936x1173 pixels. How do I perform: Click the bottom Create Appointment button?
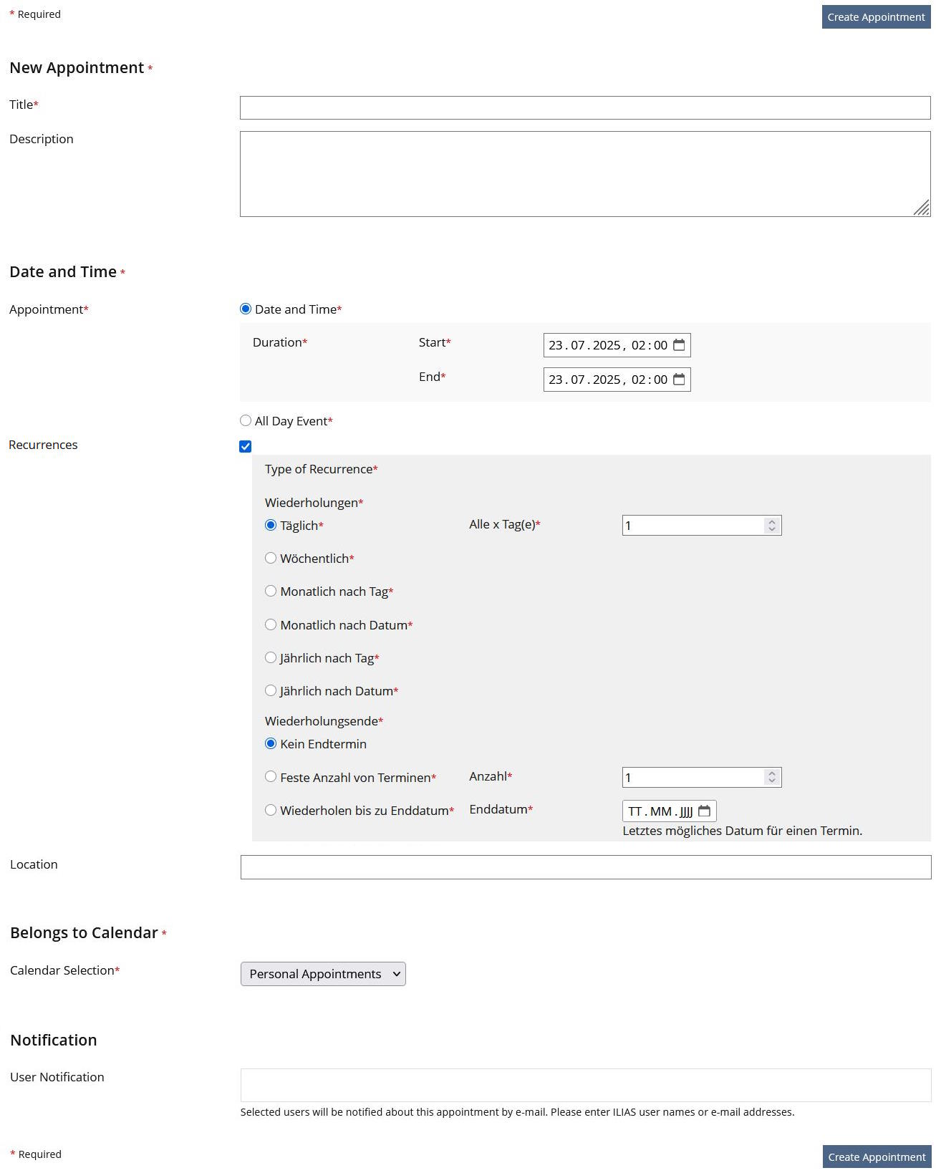(877, 1157)
